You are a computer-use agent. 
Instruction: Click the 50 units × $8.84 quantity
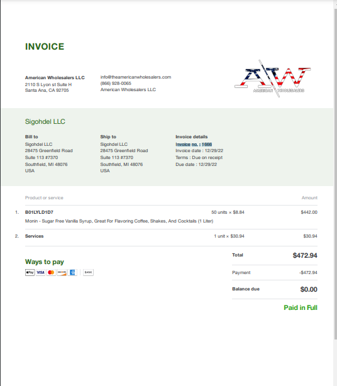coord(228,212)
